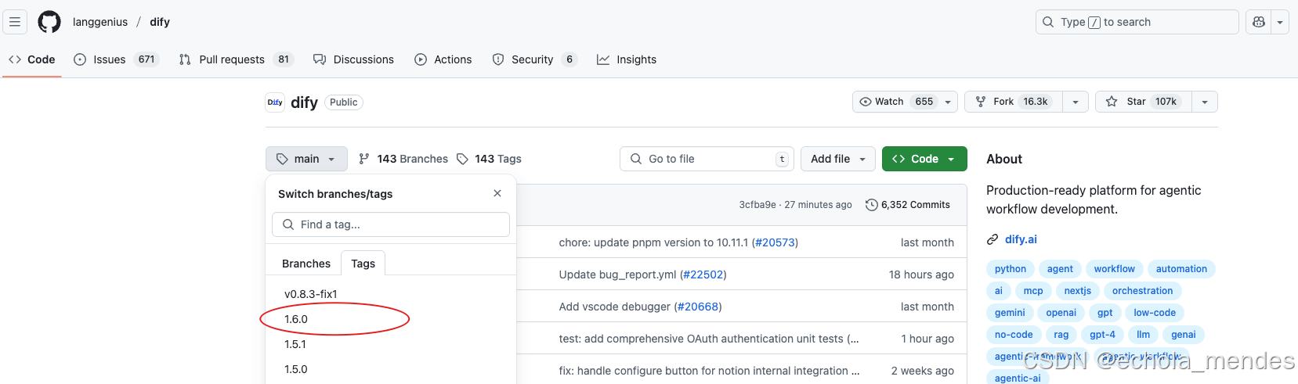Click the Watch button
This screenshot has height=384, width=1298.
click(895, 102)
